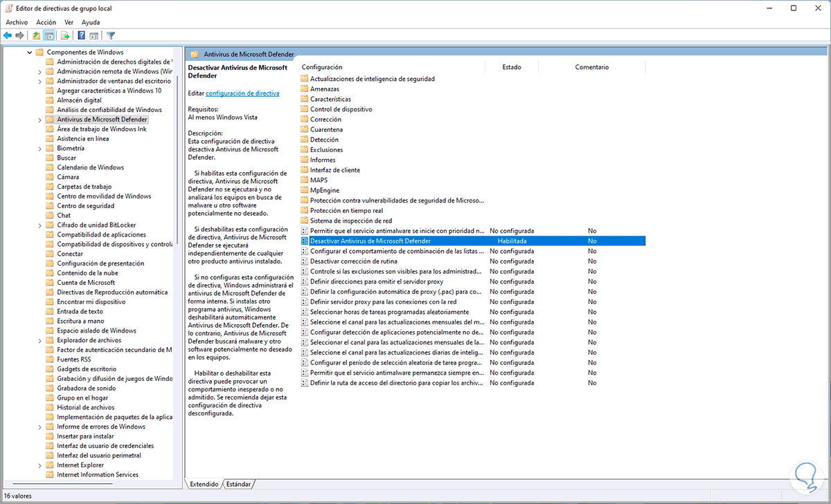Expand the Biometría tree node
Screen dimensions: 831x504
click(x=39, y=148)
